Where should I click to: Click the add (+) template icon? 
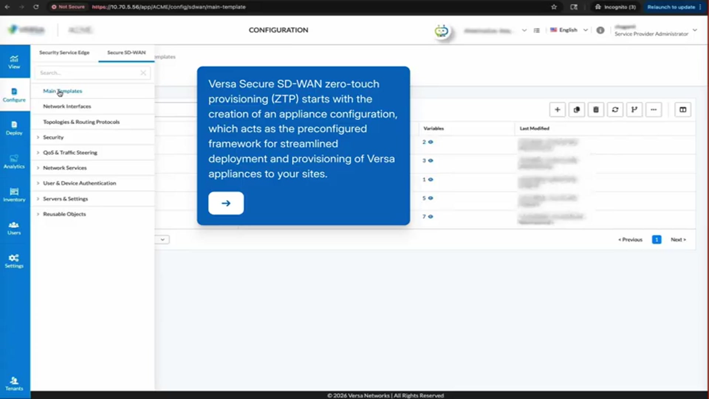point(558,110)
